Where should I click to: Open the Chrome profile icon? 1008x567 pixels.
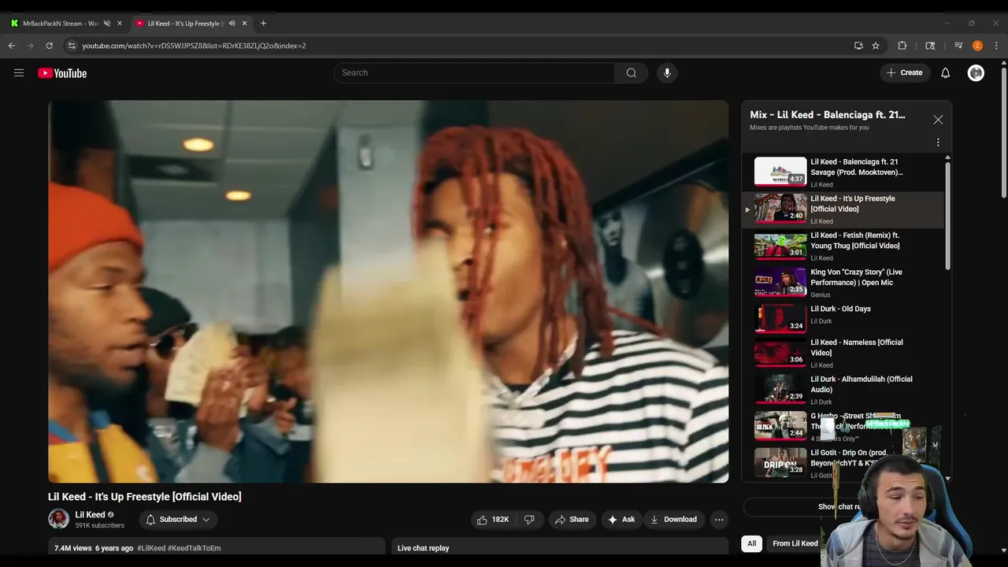(x=977, y=46)
